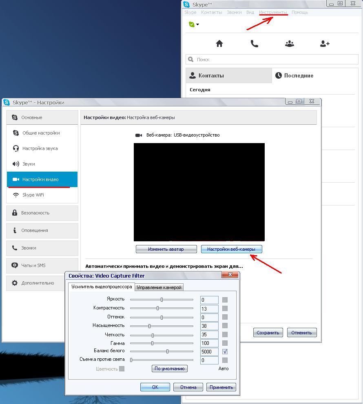Click the Настройки веб-камеры button

(231, 249)
